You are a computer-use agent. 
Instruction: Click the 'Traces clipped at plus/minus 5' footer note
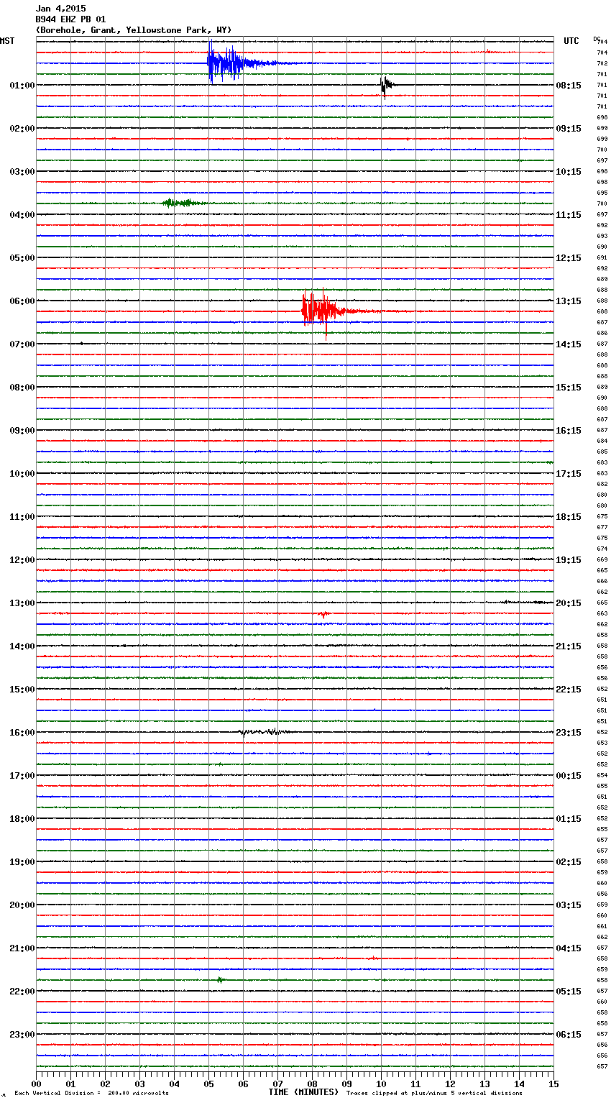coord(434,1093)
